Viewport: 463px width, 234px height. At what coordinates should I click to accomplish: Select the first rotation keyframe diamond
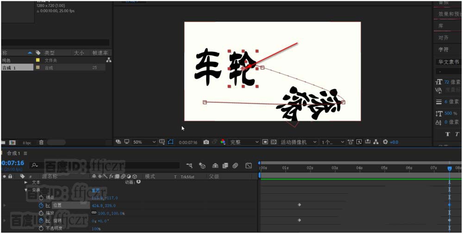pyautogui.click(x=299, y=220)
